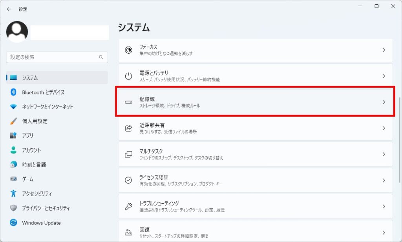The width and height of the screenshot is (402, 242).
Task: Switch to the アカウント settings section
Action: click(x=31, y=150)
